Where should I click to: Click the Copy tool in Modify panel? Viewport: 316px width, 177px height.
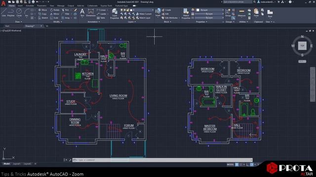click(x=42, y=14)
